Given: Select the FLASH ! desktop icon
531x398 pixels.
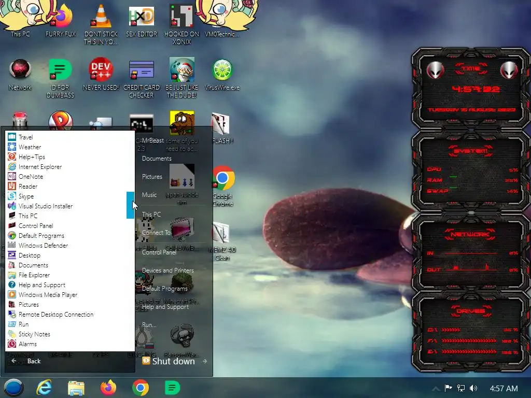Looking at the screenshot, I should click(x=222, y=129).
